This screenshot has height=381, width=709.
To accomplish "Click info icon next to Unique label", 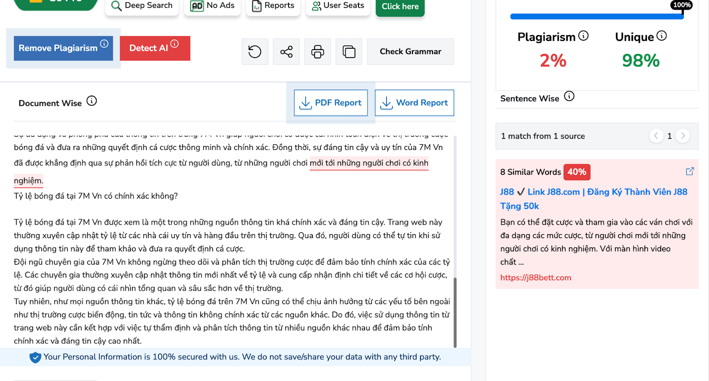I will 662,35.
